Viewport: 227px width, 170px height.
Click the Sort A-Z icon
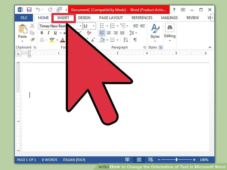click(x=125, y=40)
